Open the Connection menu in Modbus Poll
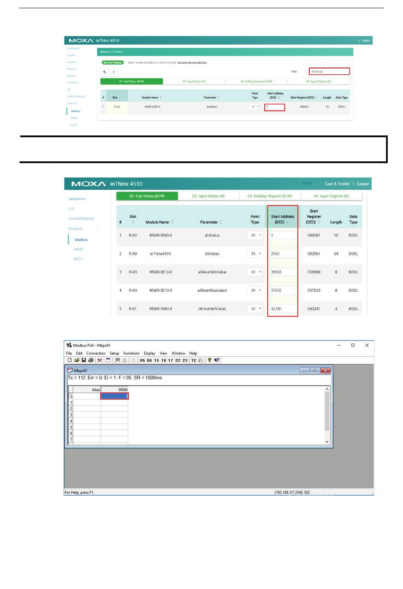 (96, 353)
